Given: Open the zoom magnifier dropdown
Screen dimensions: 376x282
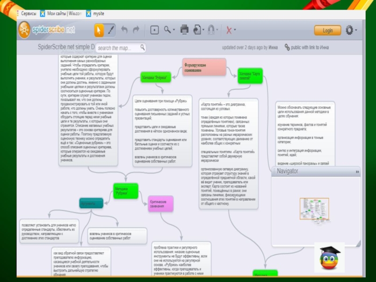Looking at the screenshot, I should [x=169, y=30].
